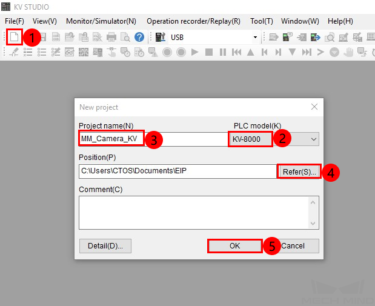Close the New project dialog with X

(x=314, y=107)
